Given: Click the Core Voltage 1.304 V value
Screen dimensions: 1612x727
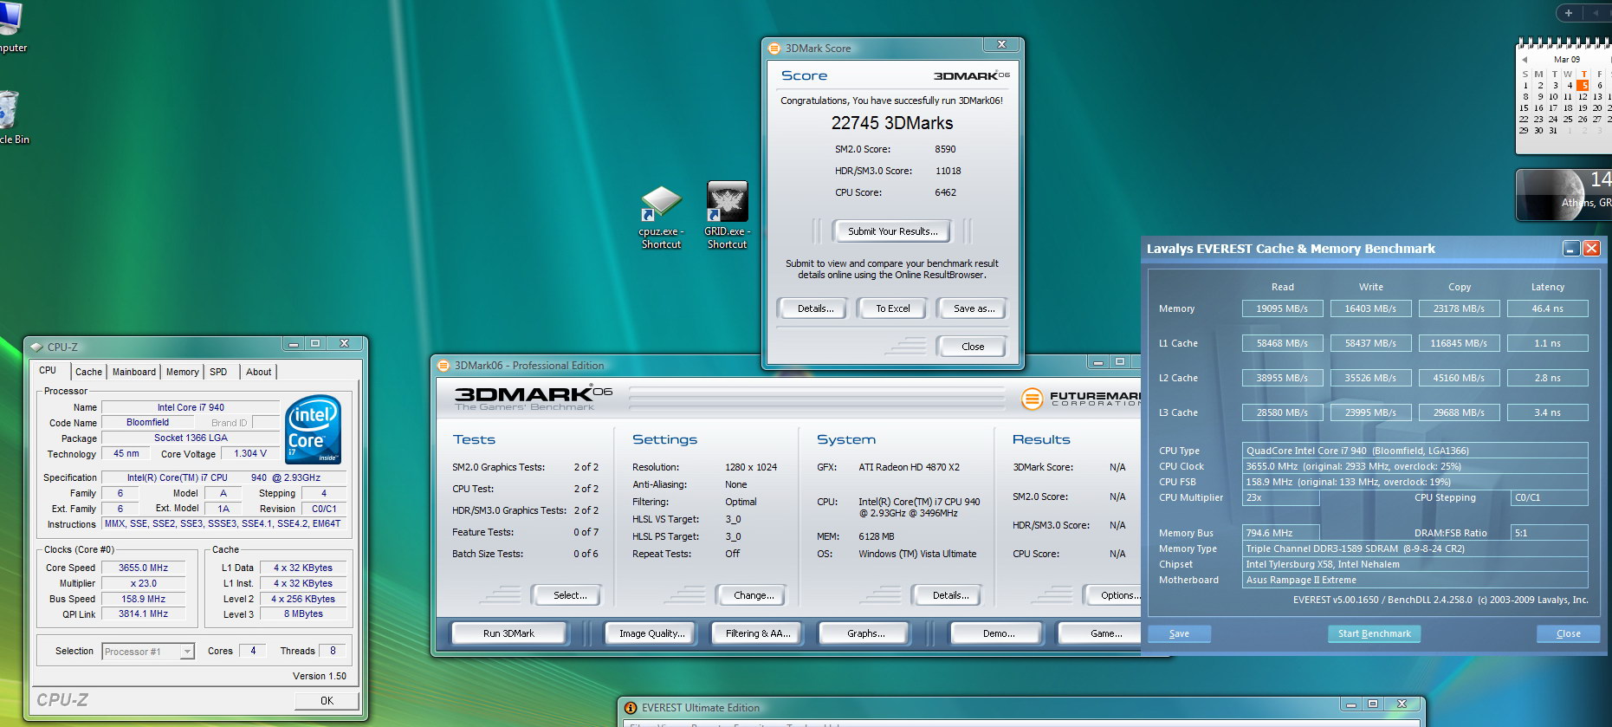Looking at the screenshot, I should click(250, 454).
